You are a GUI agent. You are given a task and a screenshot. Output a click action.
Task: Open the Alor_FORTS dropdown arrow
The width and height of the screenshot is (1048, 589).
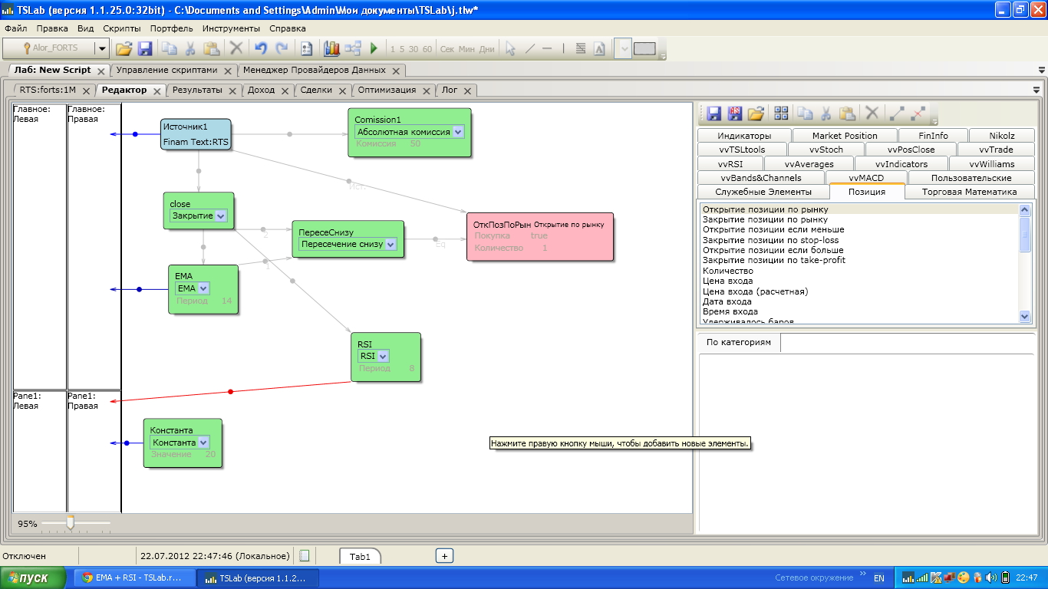(x=102, y=48)
